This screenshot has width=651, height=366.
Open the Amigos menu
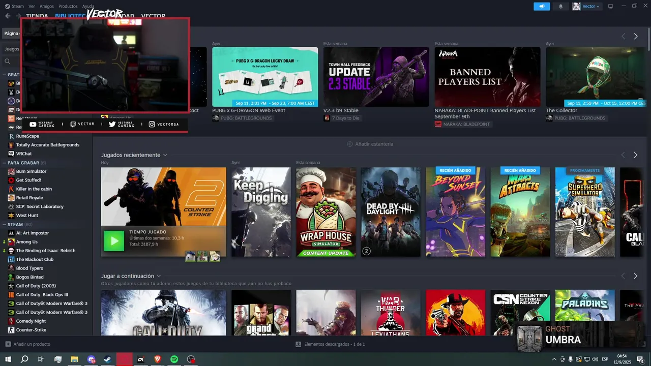click(47, 6)
